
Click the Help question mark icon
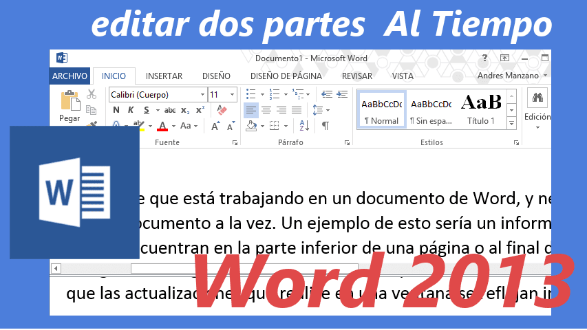coord(484,58)
